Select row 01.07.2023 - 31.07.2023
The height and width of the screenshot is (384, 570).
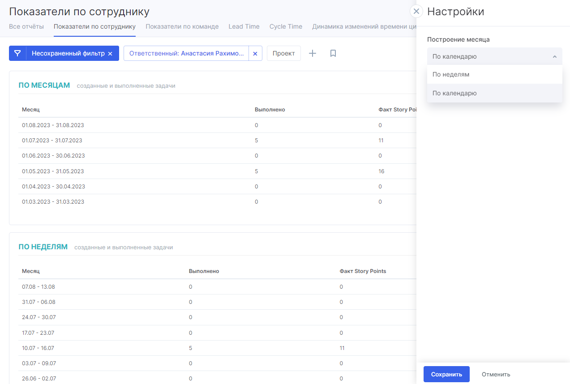217,141
